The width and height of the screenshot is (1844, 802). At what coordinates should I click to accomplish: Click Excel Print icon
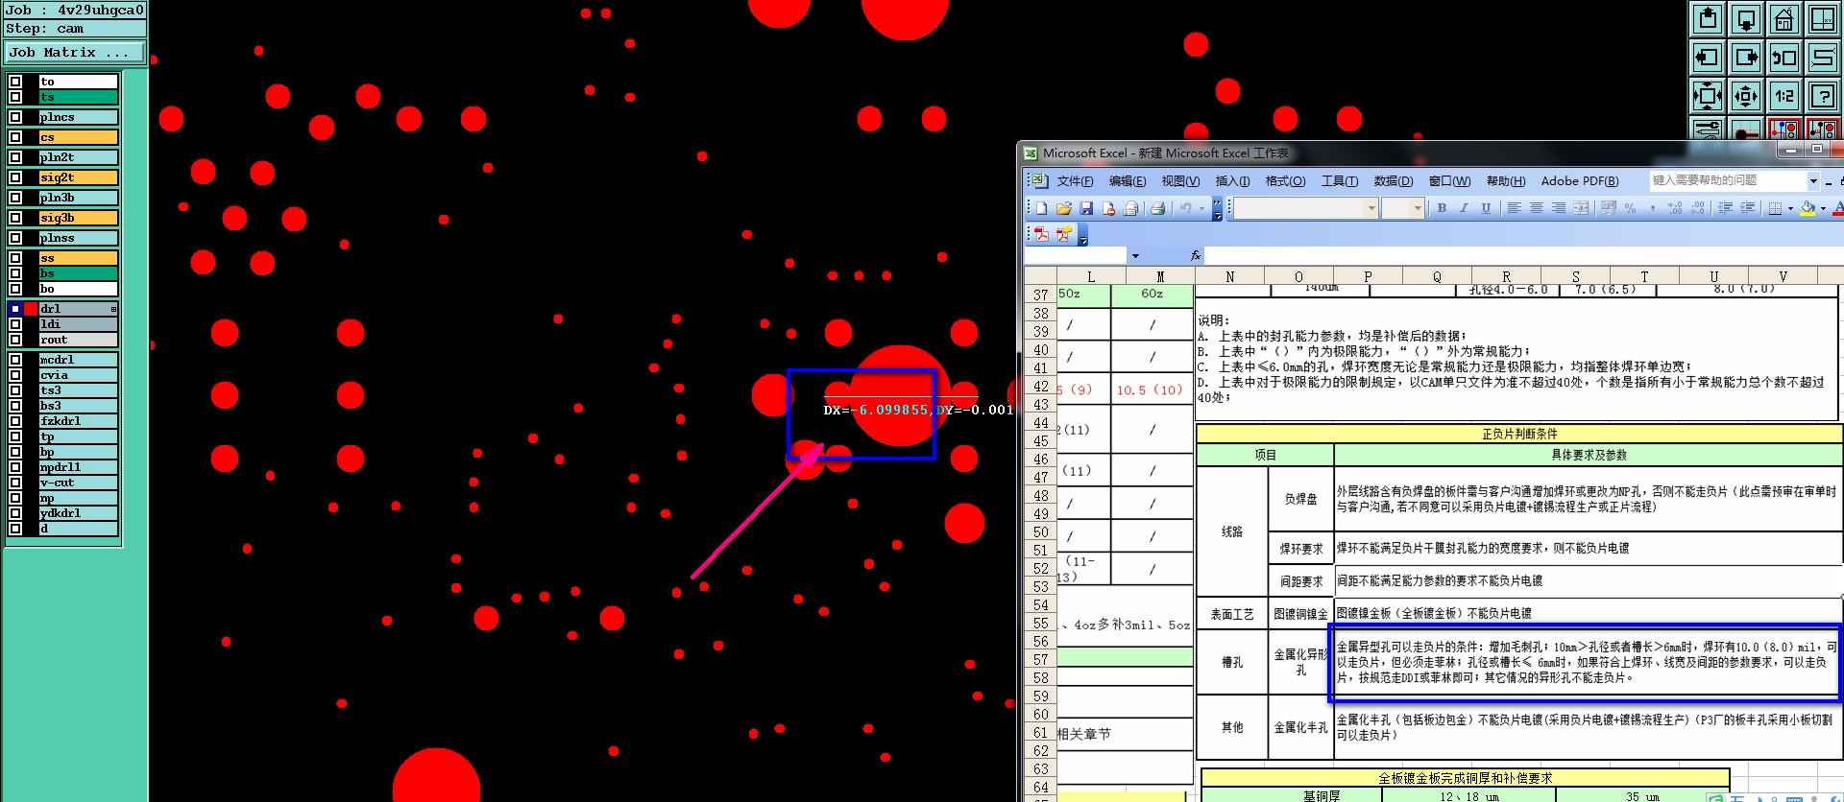coord(1158,208)
